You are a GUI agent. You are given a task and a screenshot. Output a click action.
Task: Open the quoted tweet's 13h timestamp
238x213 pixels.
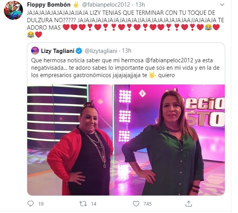tap(127, 51)
